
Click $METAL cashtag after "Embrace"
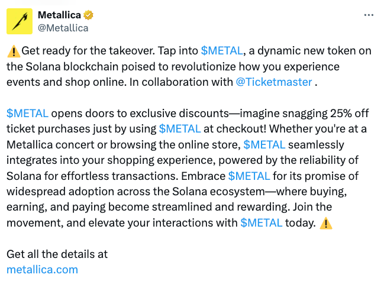point(249,176)
